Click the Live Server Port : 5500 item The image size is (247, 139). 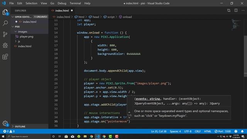click(223, 131)
